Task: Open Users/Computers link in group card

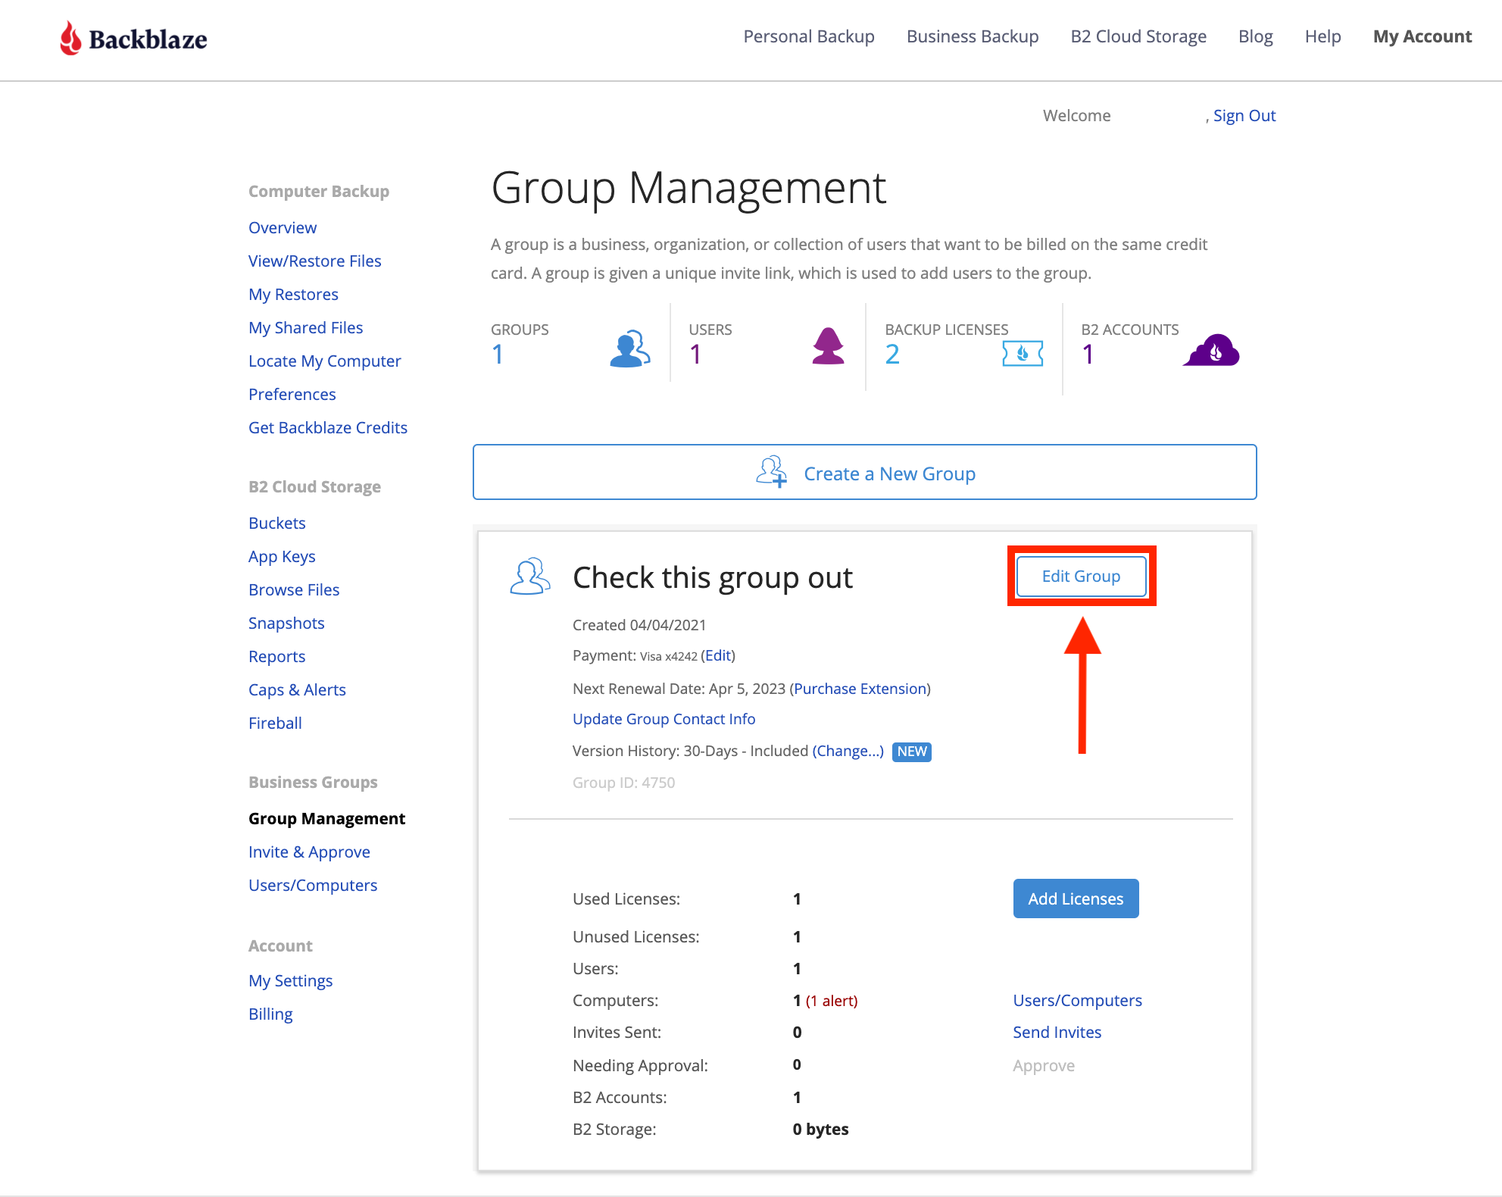Action: (x=1077, y=1000)
